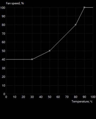This screenshot has width=96, height=119.
Task: Click the "Fan speed, %" axis title
Action: coord(15,3)
